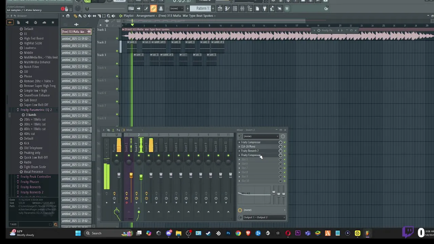Image resolution: width=434 pixels, height=244 pixels.
Task: Click the Insert 2 pan knob
Action: 138,162
